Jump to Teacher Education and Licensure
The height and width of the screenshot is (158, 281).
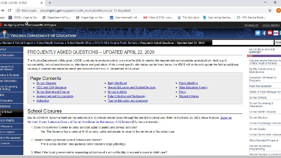128,101
